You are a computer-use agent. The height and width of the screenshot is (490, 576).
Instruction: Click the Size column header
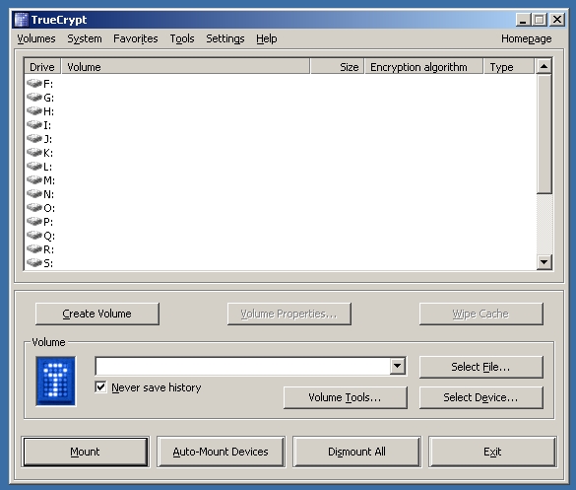coord(337,67)
